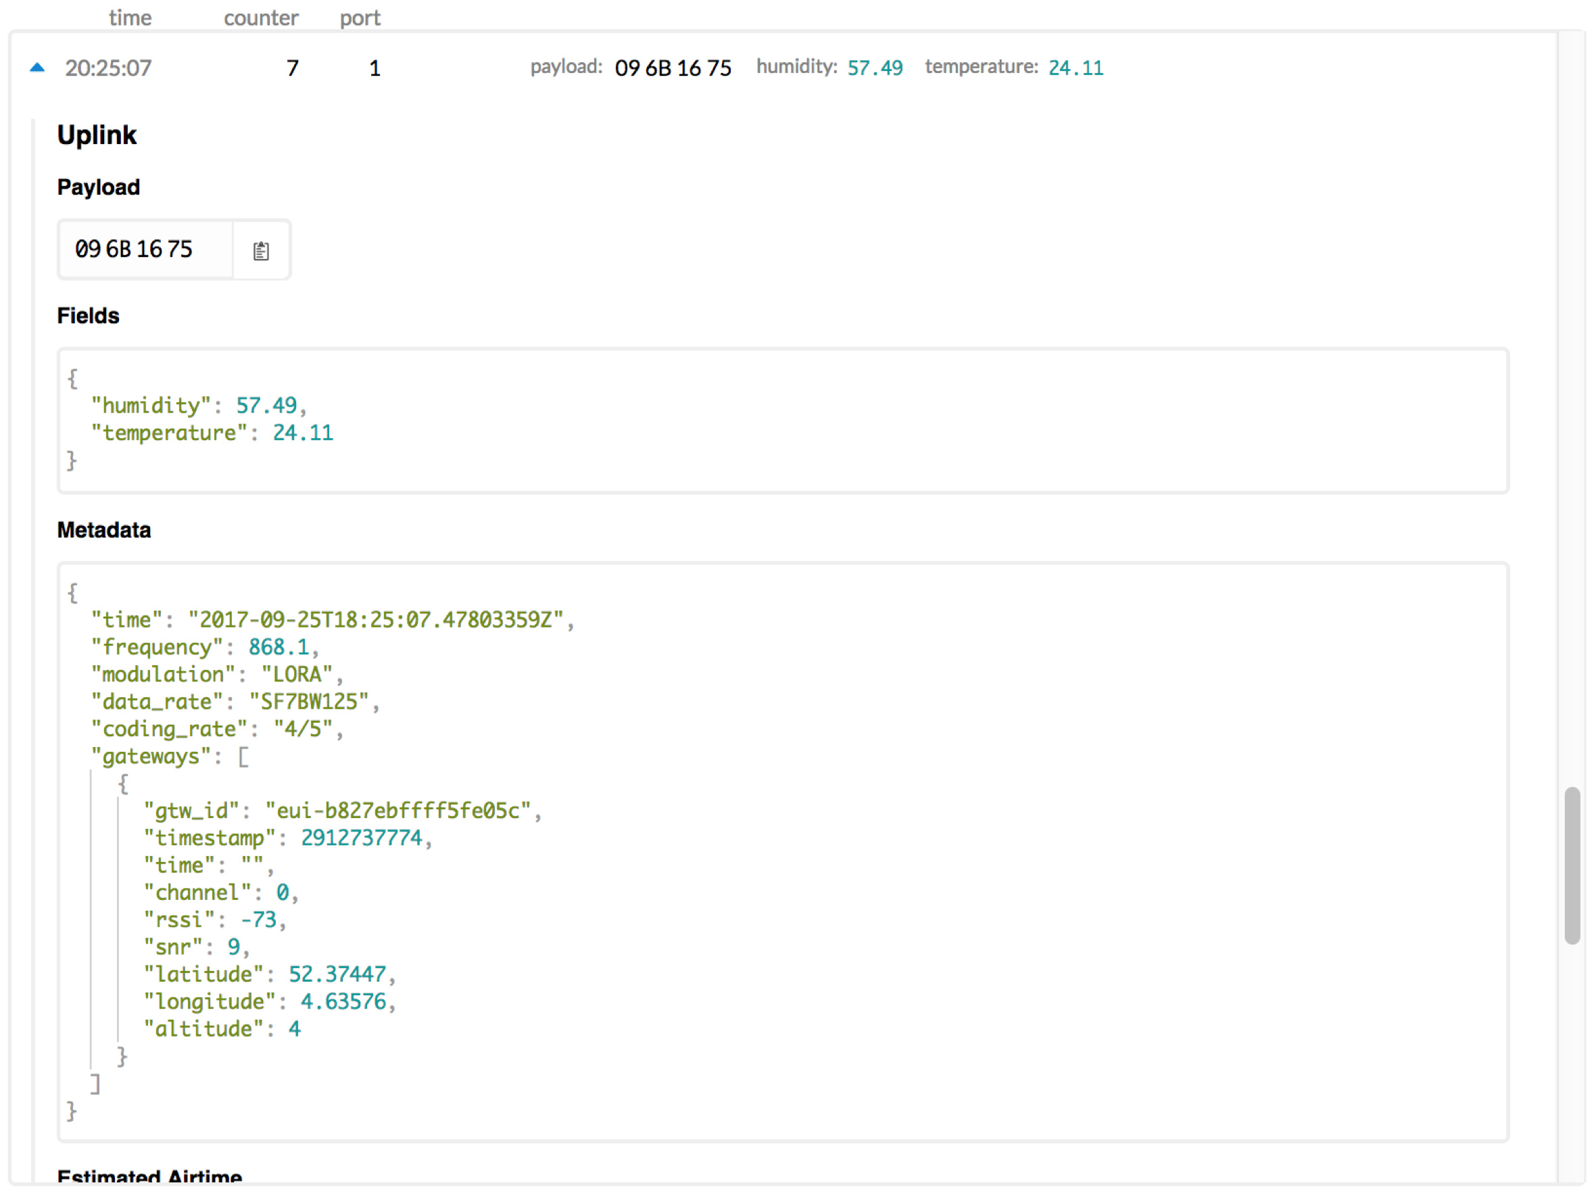Image resolution: width=1594 pixels, height=1194 pixels.
Task: Click the data_rate SF7BW125 value
Action: [308, 701]
